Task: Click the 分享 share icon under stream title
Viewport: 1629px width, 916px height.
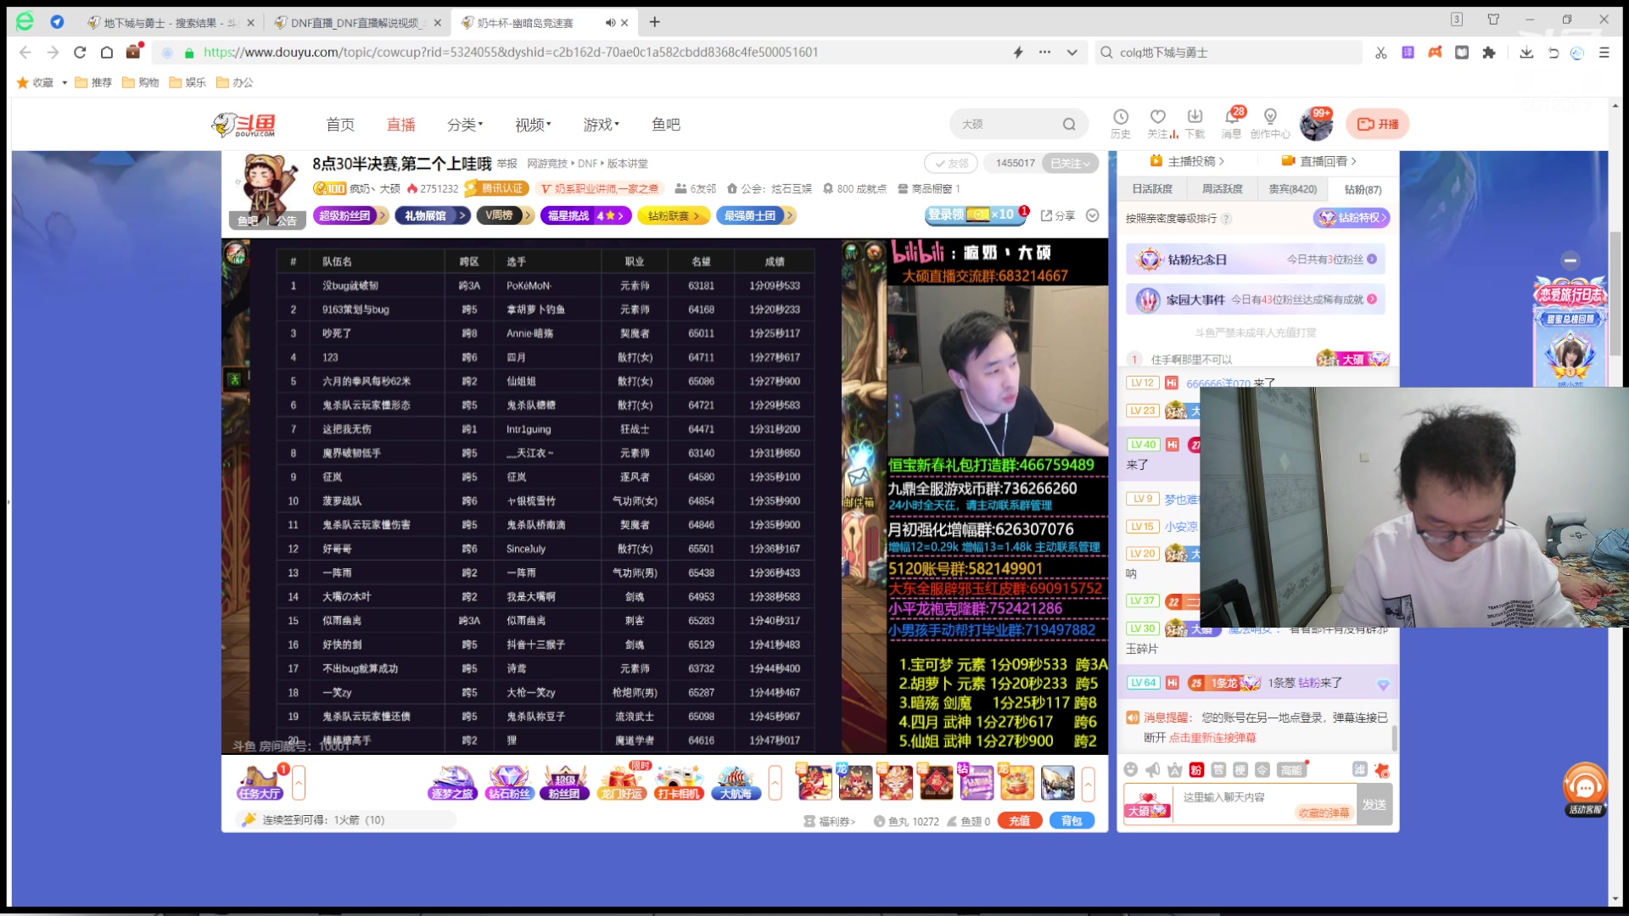Action: tap(1057, 215)
